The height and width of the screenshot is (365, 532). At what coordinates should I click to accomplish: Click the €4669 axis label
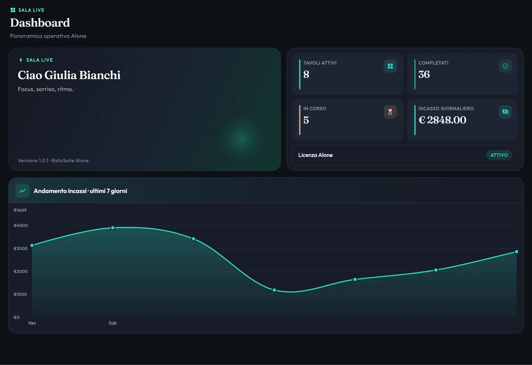click(20, 210)
